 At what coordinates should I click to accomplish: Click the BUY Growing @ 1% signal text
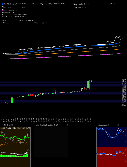click(x=40, y=23)
